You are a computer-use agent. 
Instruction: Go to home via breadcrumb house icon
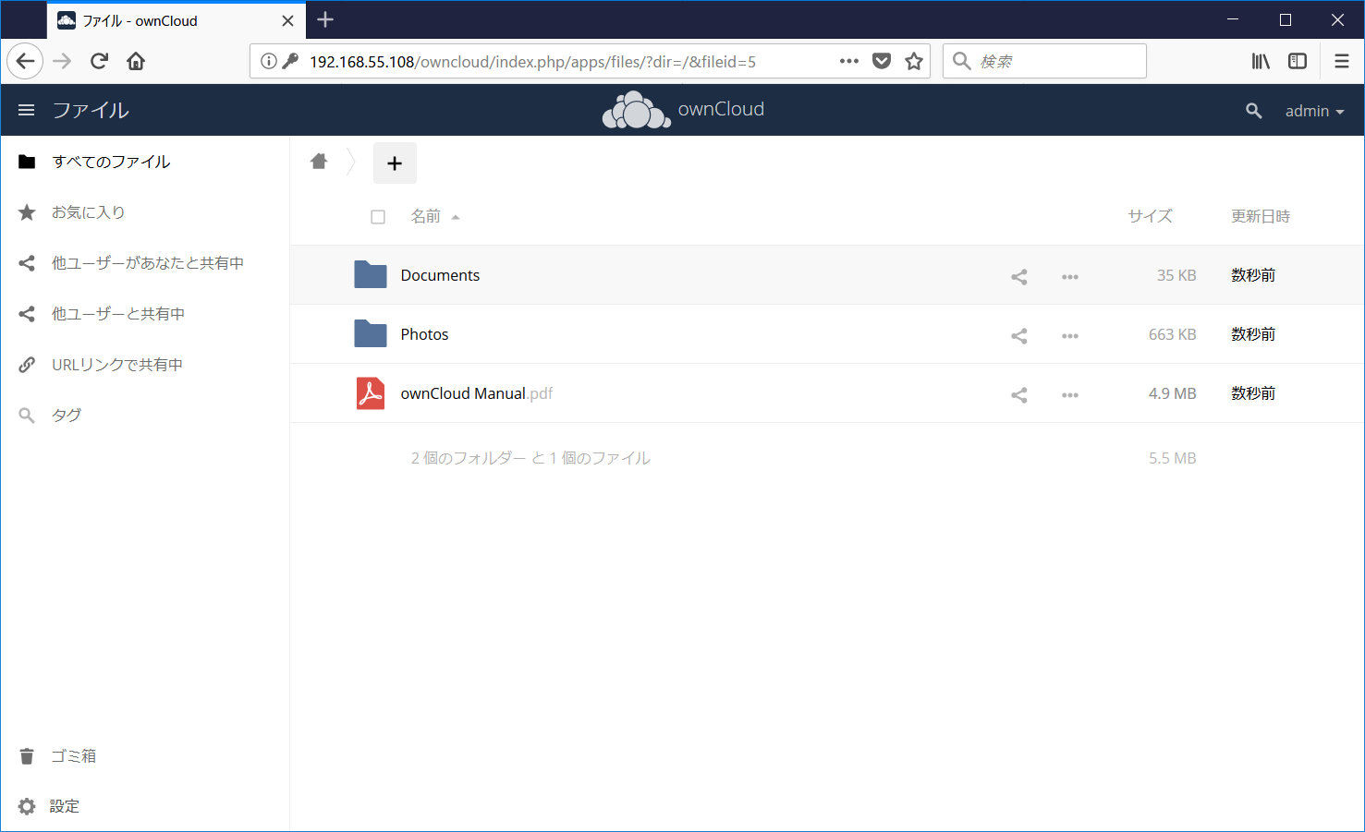(318, 160)
